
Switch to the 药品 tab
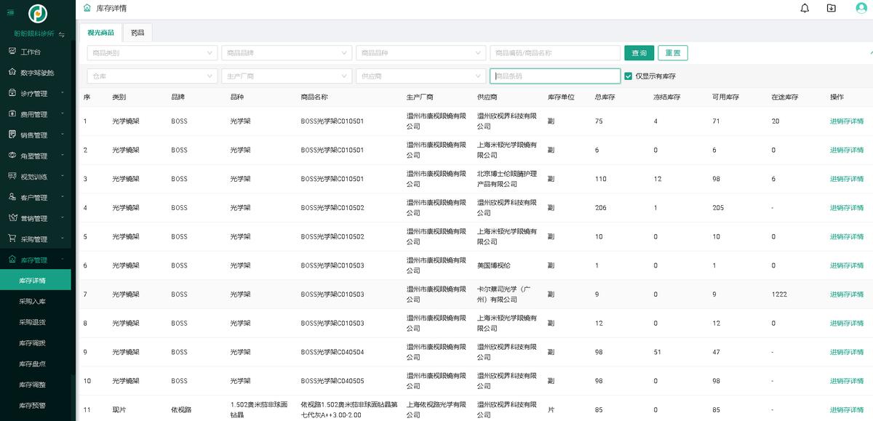[137, 33]
